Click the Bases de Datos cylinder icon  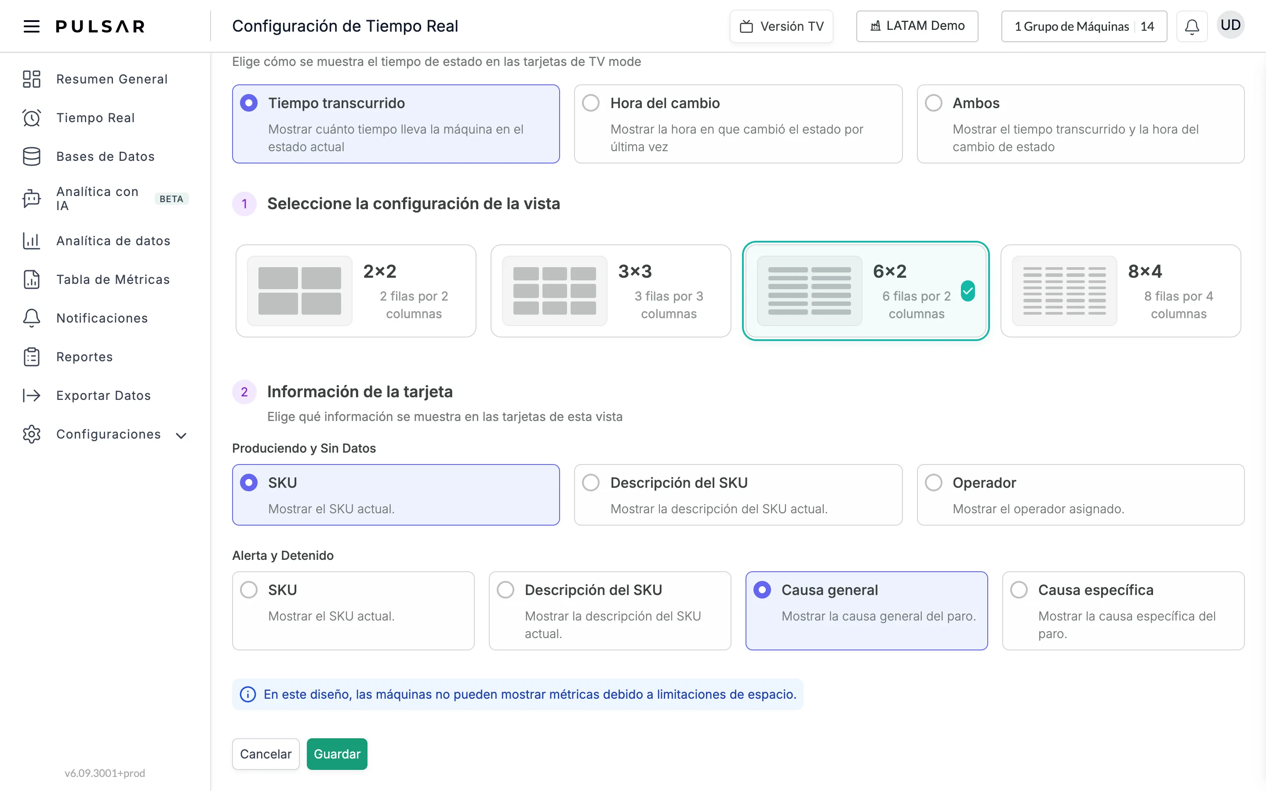(x=31, y=156)
